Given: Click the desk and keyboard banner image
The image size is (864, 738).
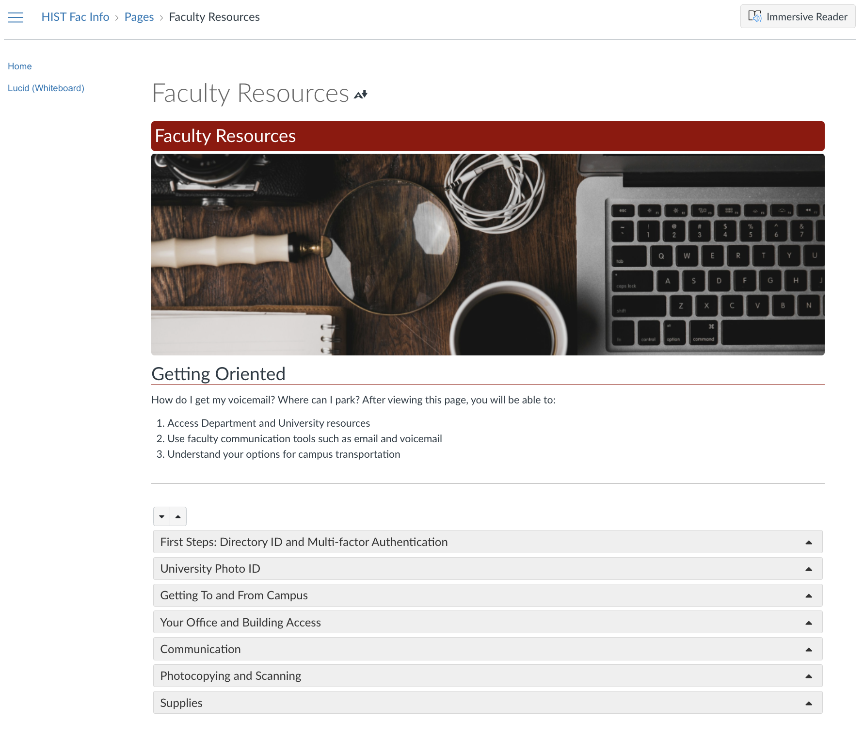Looking at the screenshot, I should coord(488,255).
